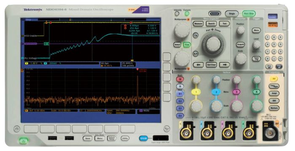Toggle blue channel 2 on

point(216,92)
